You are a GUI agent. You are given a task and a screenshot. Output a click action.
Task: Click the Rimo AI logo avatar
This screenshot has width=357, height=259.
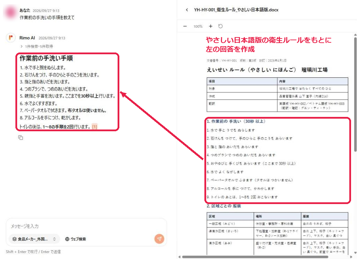(11, 38)
